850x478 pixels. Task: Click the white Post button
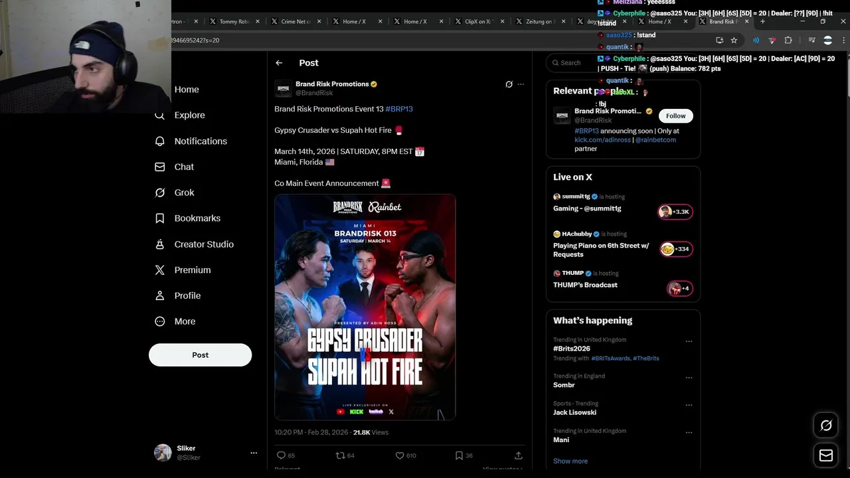click(x=200, y=355)
